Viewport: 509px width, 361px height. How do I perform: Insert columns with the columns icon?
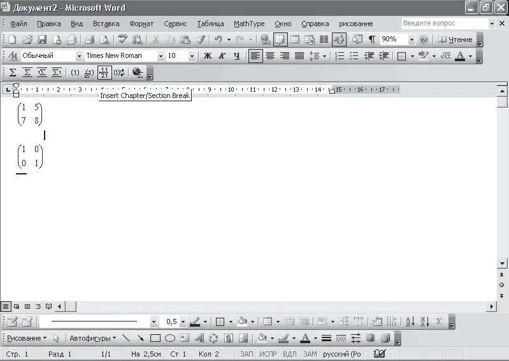point(324,39)
